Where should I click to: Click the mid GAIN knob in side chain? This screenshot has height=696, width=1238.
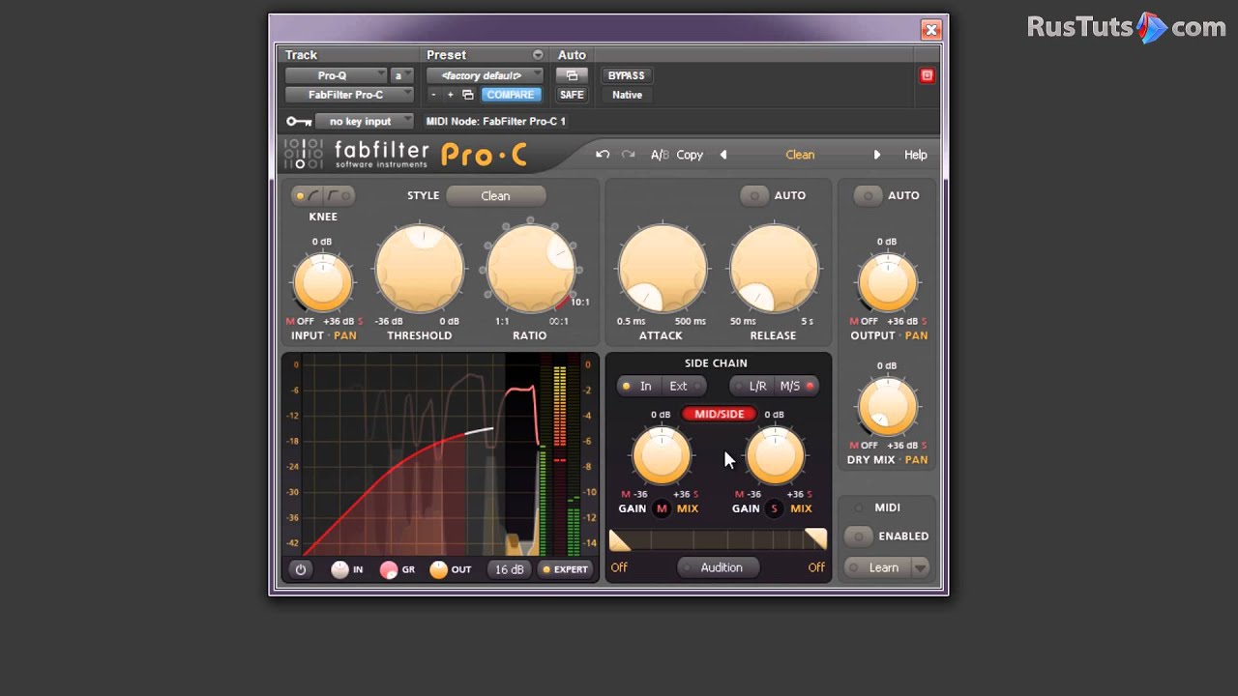(x=662, y=455)
